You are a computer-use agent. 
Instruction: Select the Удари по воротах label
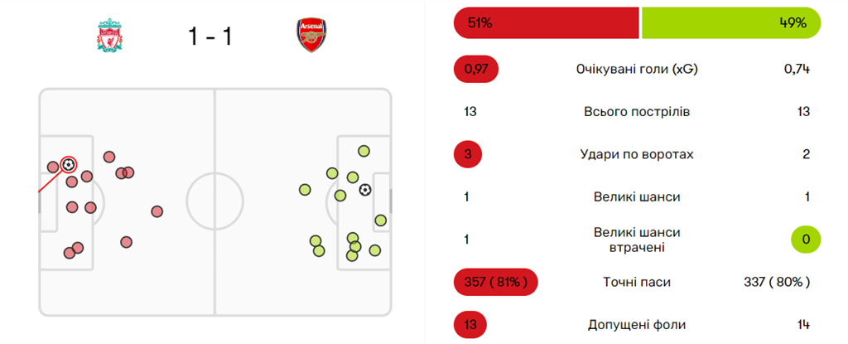(x=636, y=154)
